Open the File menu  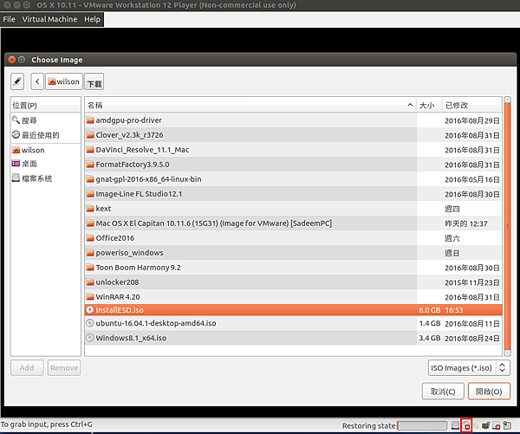(x=9, y=19)
